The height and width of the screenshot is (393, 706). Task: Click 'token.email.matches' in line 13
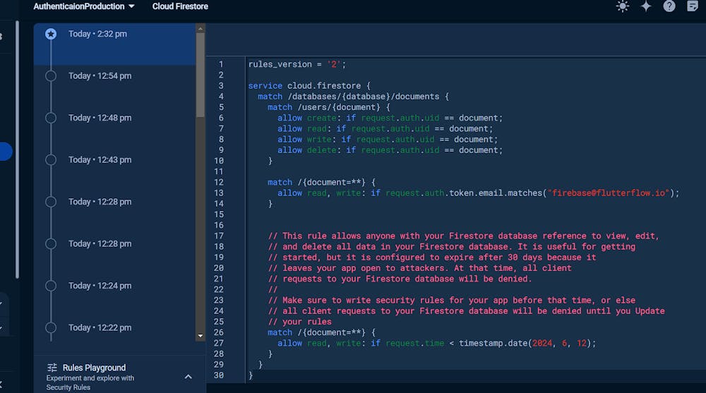pyautogui.click(x=496, y=193)
